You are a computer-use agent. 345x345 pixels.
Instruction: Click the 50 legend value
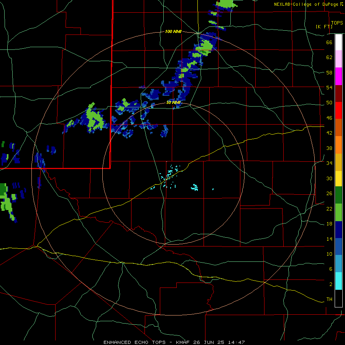(329, 103)
